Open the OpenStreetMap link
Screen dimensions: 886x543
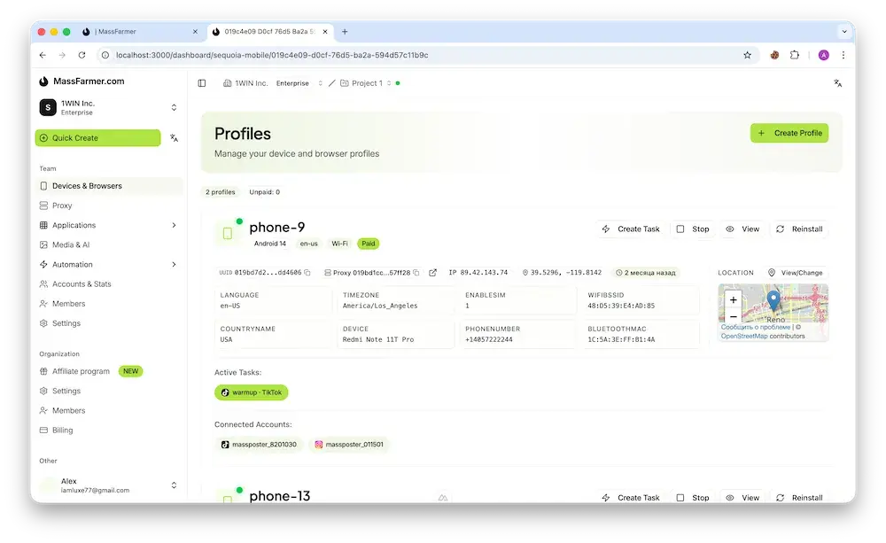click(x=743, y=337)
